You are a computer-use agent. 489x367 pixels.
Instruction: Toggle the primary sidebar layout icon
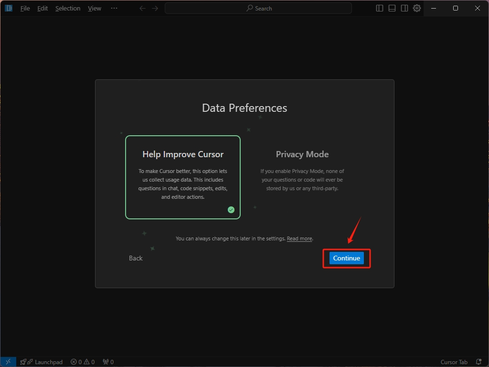click(380, 9)
